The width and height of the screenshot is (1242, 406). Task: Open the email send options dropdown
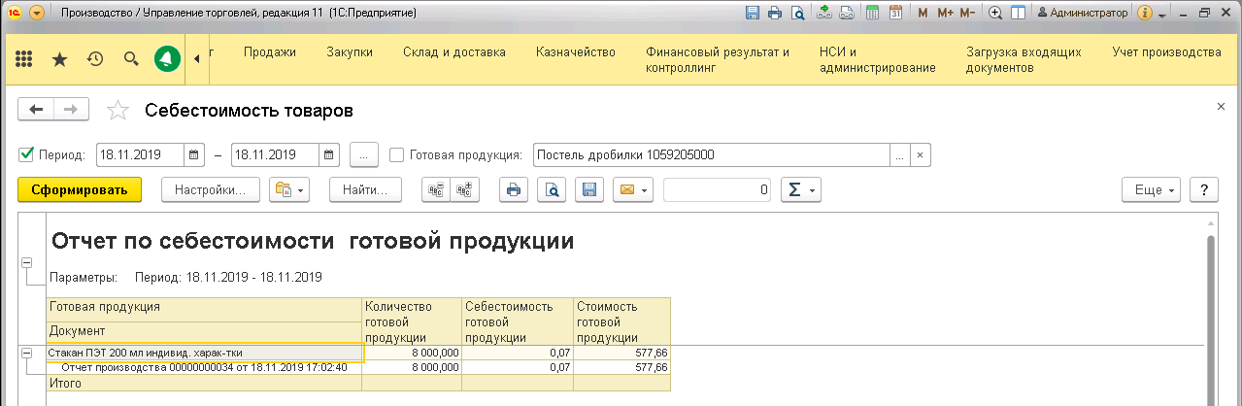click(x=633, y=190)
